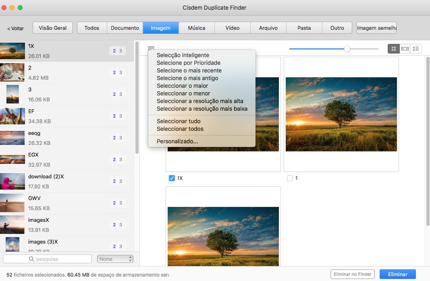The width and height of the screenshot is (430, 281).
Task: Uncheck the 1X image checkbox
Action: (x=172, y=178)
